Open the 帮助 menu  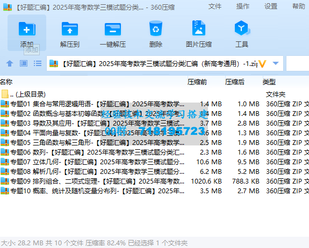[299, 6]
